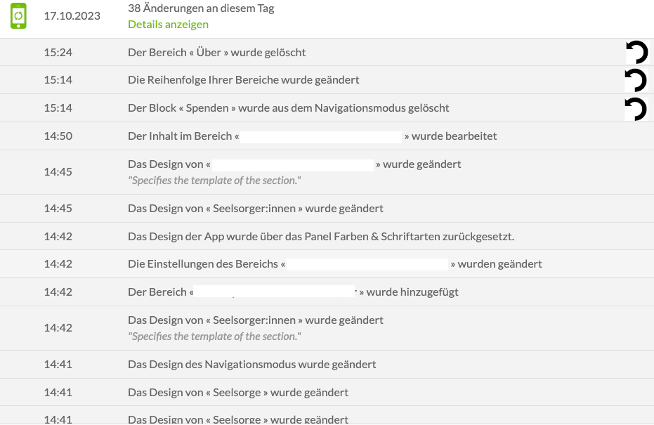Select the last partially visible Seelsorge entry
Image resolution: width=654 pixels, height=425 pixels.
327,416
